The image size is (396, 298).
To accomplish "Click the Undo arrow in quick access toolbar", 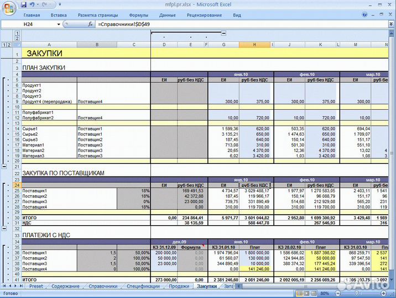I will pyautogui.click(x=33, y=4).
